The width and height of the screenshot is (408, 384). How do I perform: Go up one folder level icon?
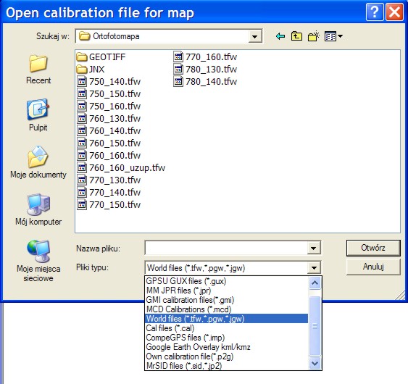(x=296, y=36)
